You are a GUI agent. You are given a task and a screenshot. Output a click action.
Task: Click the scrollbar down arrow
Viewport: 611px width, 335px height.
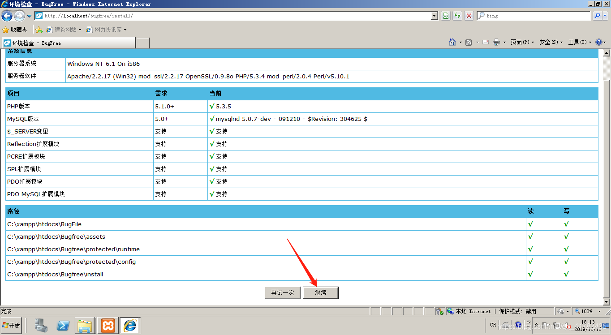tap(606, 302)
